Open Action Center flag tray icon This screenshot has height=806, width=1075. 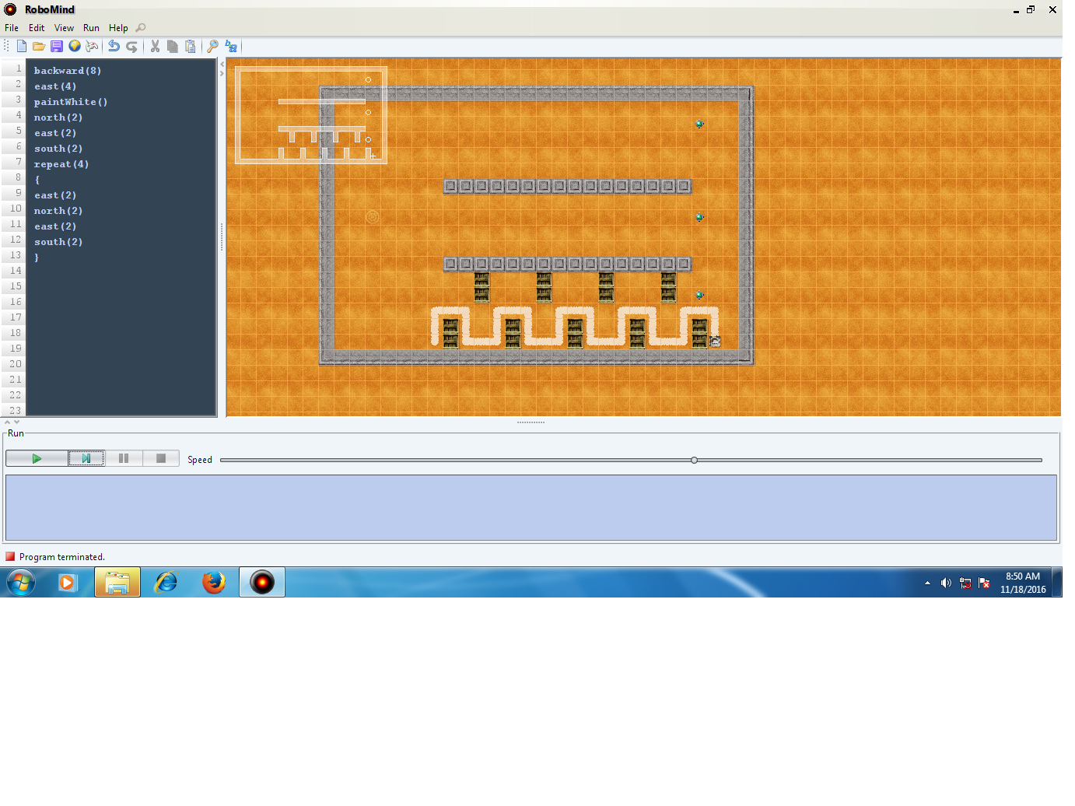point(984,583)
